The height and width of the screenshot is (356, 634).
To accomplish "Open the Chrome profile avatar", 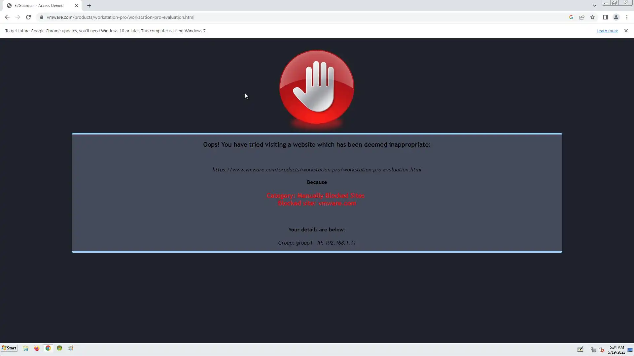I will pyautogui.click(x=616, y=17).
